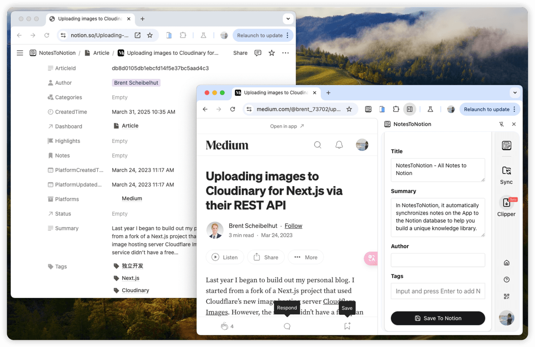Click the Medium search magnifier icon
This screenshot has height=347, width=535.
click(317, 145)
